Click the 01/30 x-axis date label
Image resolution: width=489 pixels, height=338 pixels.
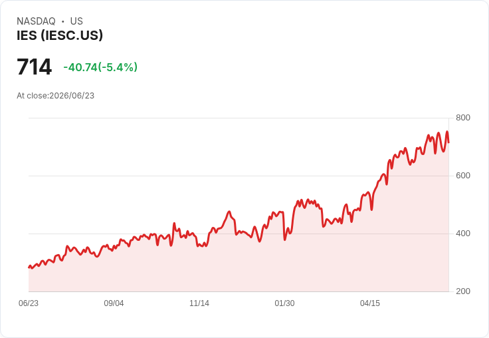point(284,303)
